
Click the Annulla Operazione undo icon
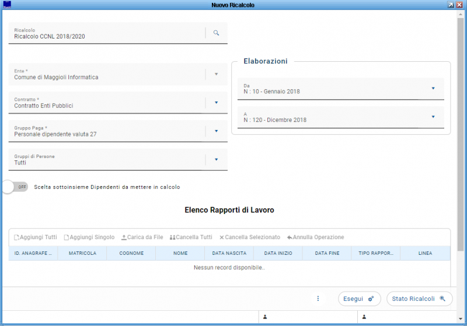click(290, 237)
